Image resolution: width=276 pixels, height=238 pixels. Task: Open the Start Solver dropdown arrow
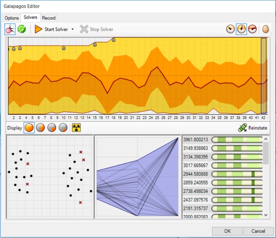click(x=72, y=29)
